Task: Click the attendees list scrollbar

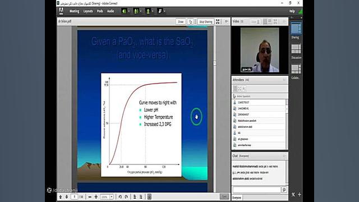Action: point(287,124)
